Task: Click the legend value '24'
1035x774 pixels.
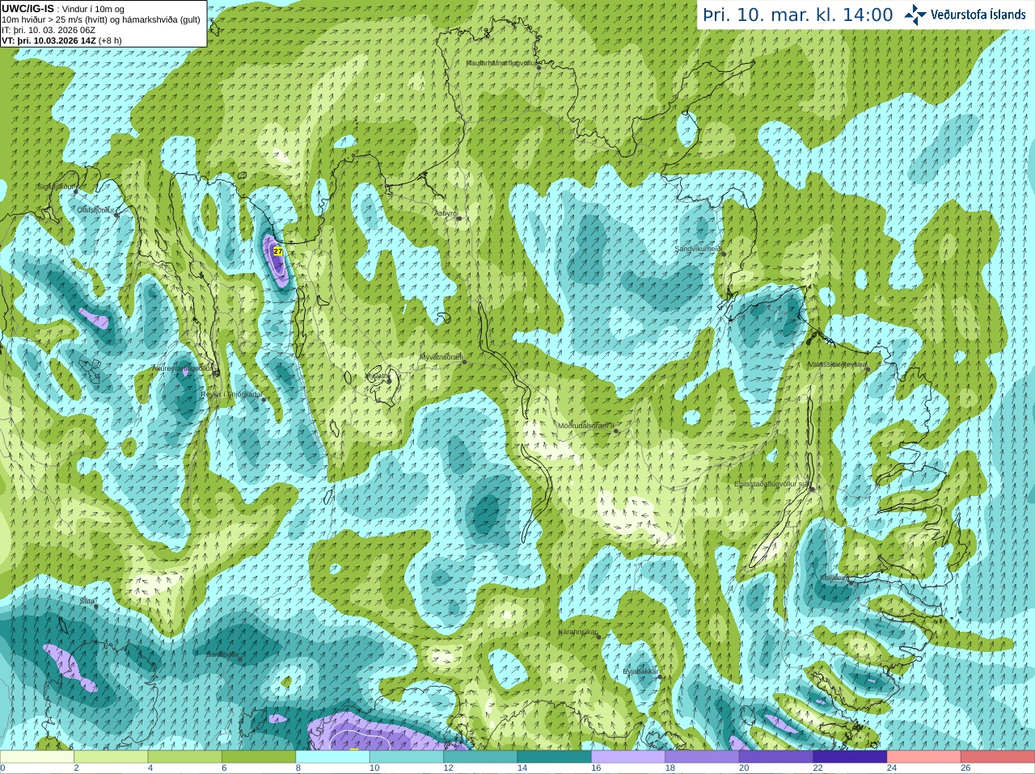Action: pos(892,768)
